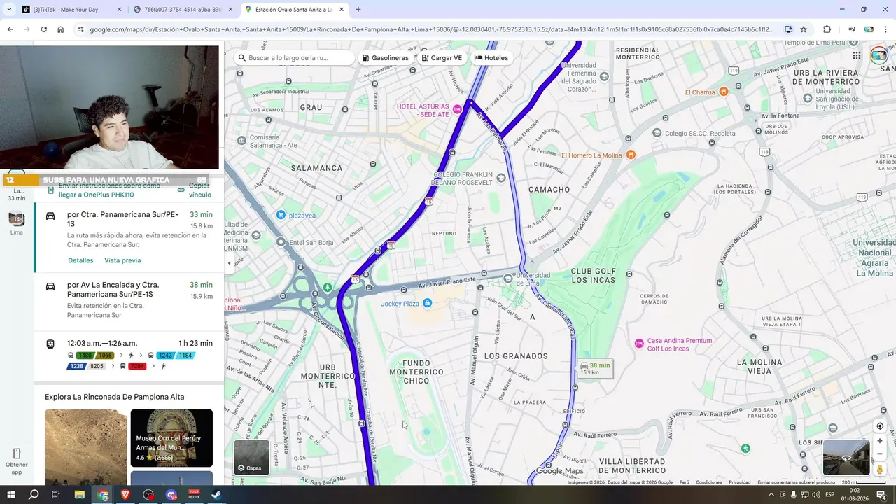Click the search along route field
Image resolution: width=896 pixels, height=504 pixels.
[x=295, y=58]
